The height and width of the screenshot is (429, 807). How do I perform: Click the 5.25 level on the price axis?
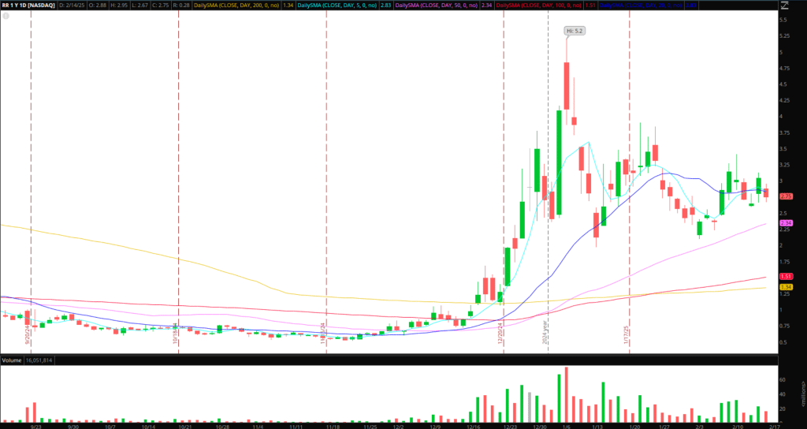tap(785, 35)
